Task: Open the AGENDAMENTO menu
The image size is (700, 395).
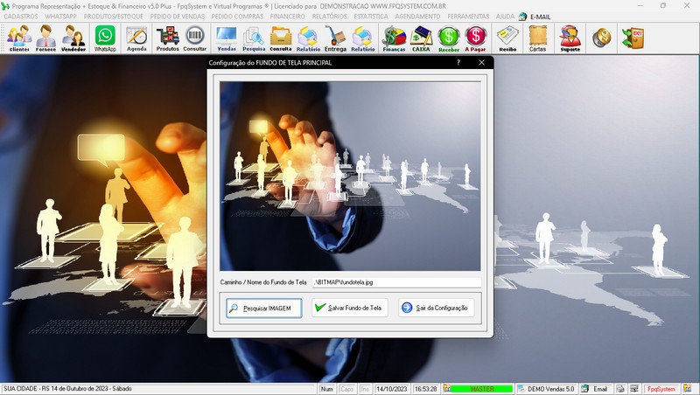Action: click(417, 17)
